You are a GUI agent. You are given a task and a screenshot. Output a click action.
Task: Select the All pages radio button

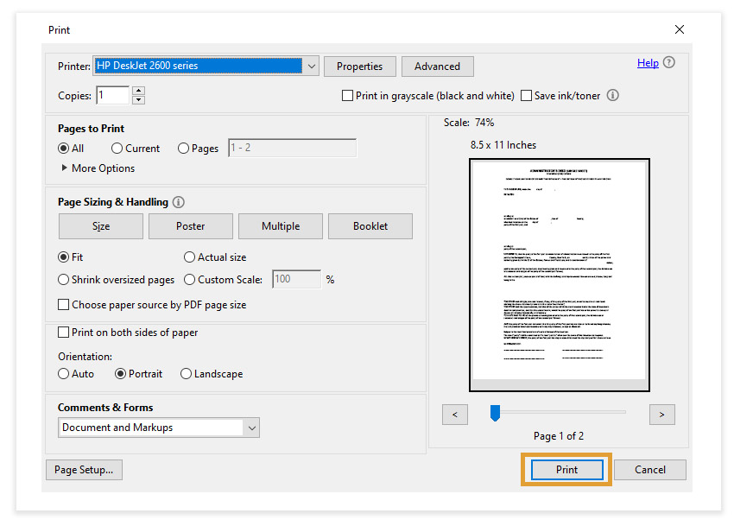(x=63, y=149)
